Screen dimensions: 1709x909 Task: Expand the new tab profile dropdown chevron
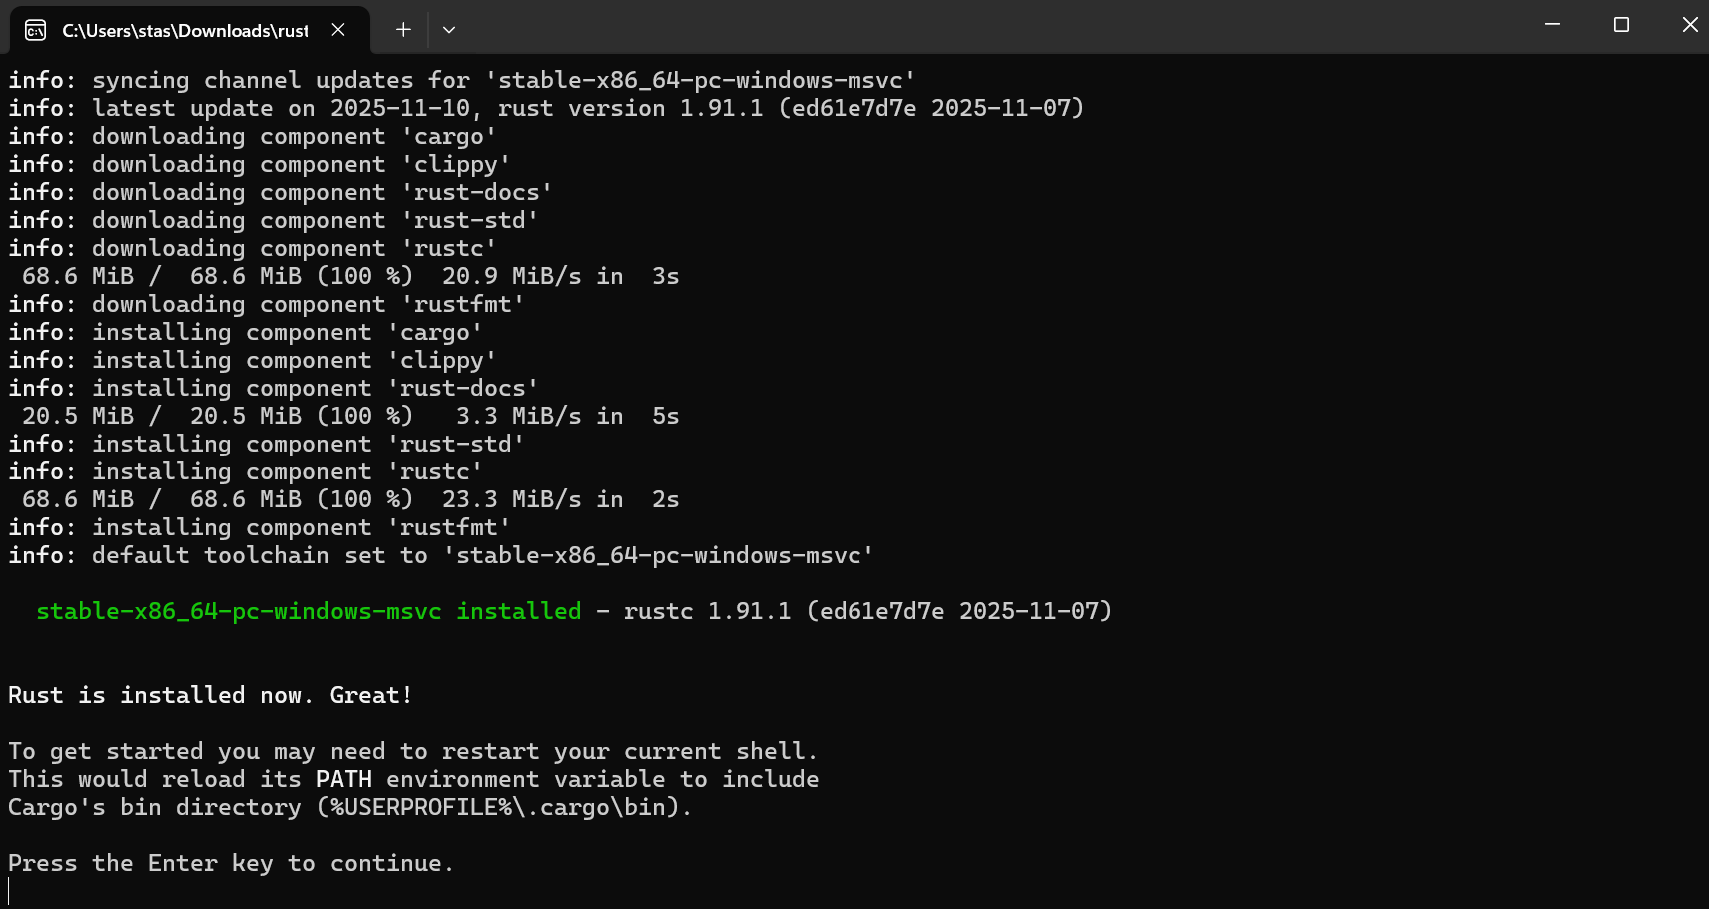coord(449,30)
